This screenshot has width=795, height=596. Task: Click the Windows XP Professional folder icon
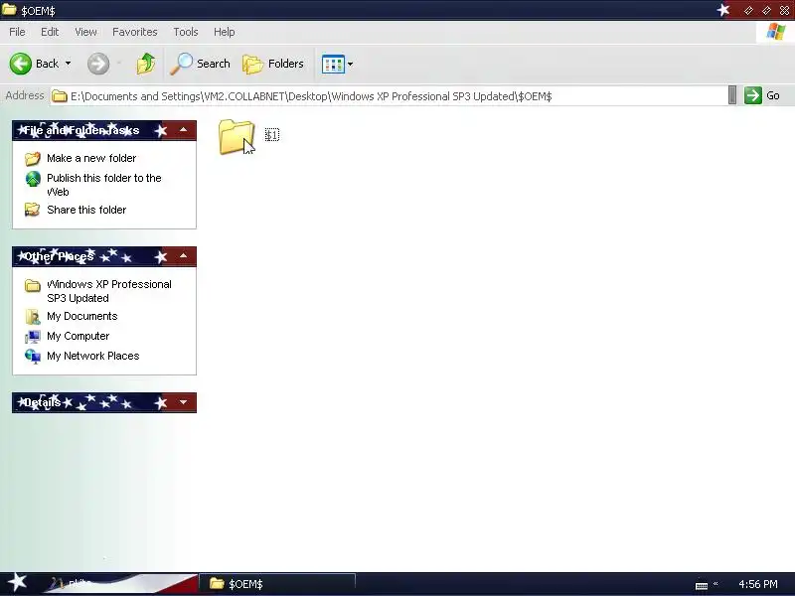(x=33, y=286)
